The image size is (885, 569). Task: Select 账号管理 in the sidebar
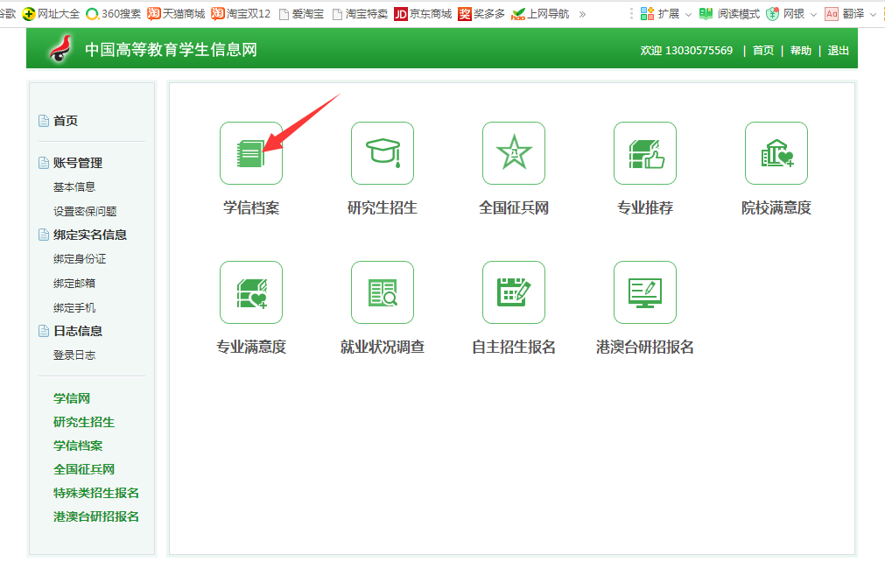tap(78, 163)
